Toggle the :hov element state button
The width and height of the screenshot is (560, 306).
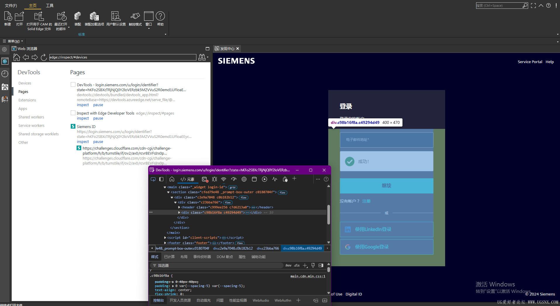click(288, 265)
